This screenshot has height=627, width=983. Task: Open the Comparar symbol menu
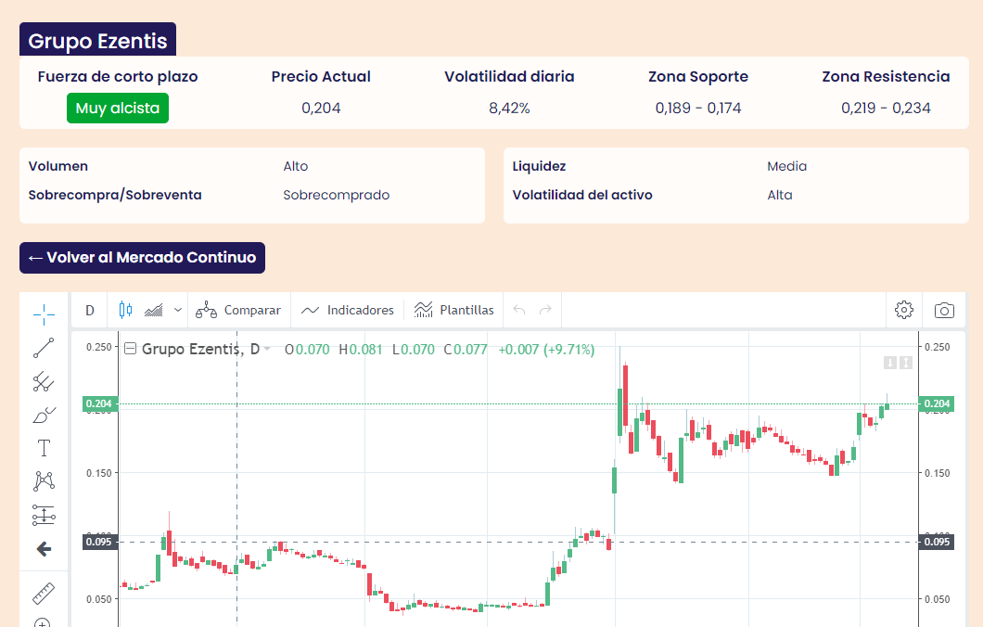(238, 310)
